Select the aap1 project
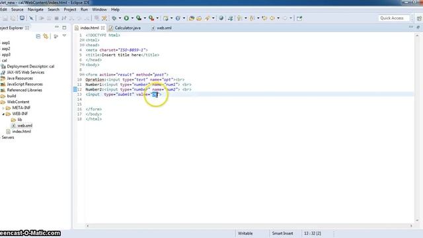This screenshot has width=423, height=238. 6,42
